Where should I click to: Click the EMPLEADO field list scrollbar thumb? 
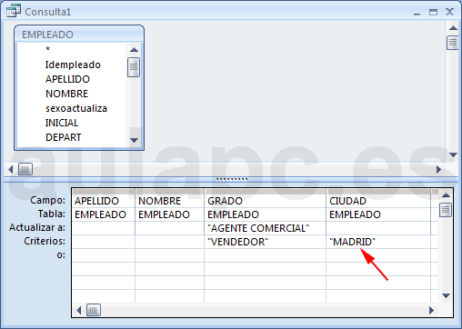[x=134, y=67]
